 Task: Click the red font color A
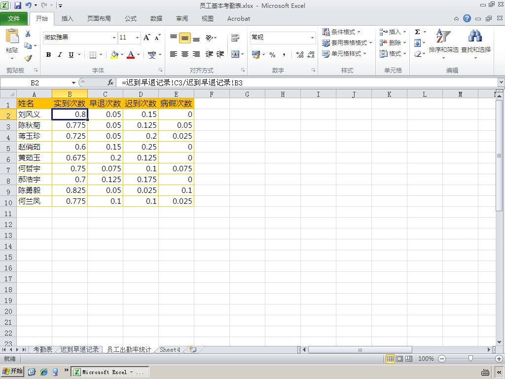pyautogui.click(x=130, y=54)
